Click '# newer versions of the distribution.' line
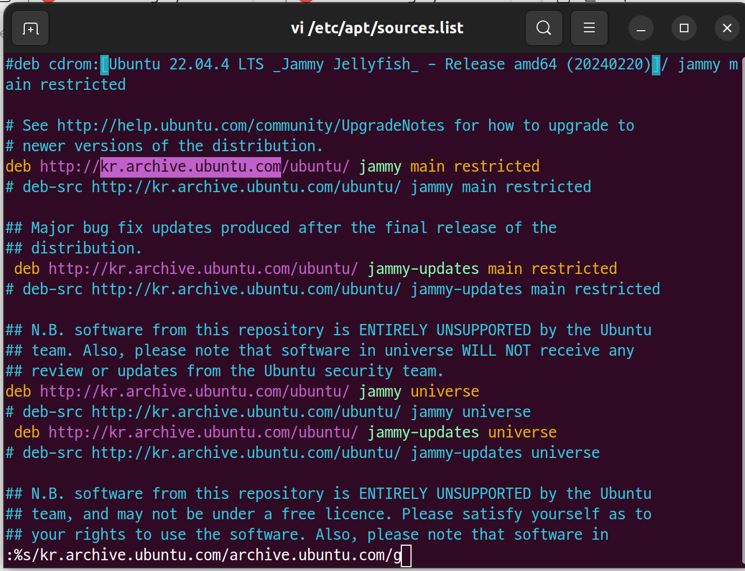 164,146
